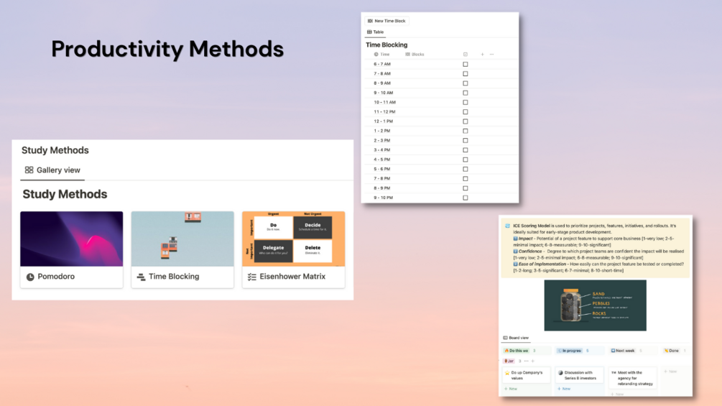Click the ICE Scoring Model callout icon
This screenshot has width=722, height=406.
tap(507, 226)
